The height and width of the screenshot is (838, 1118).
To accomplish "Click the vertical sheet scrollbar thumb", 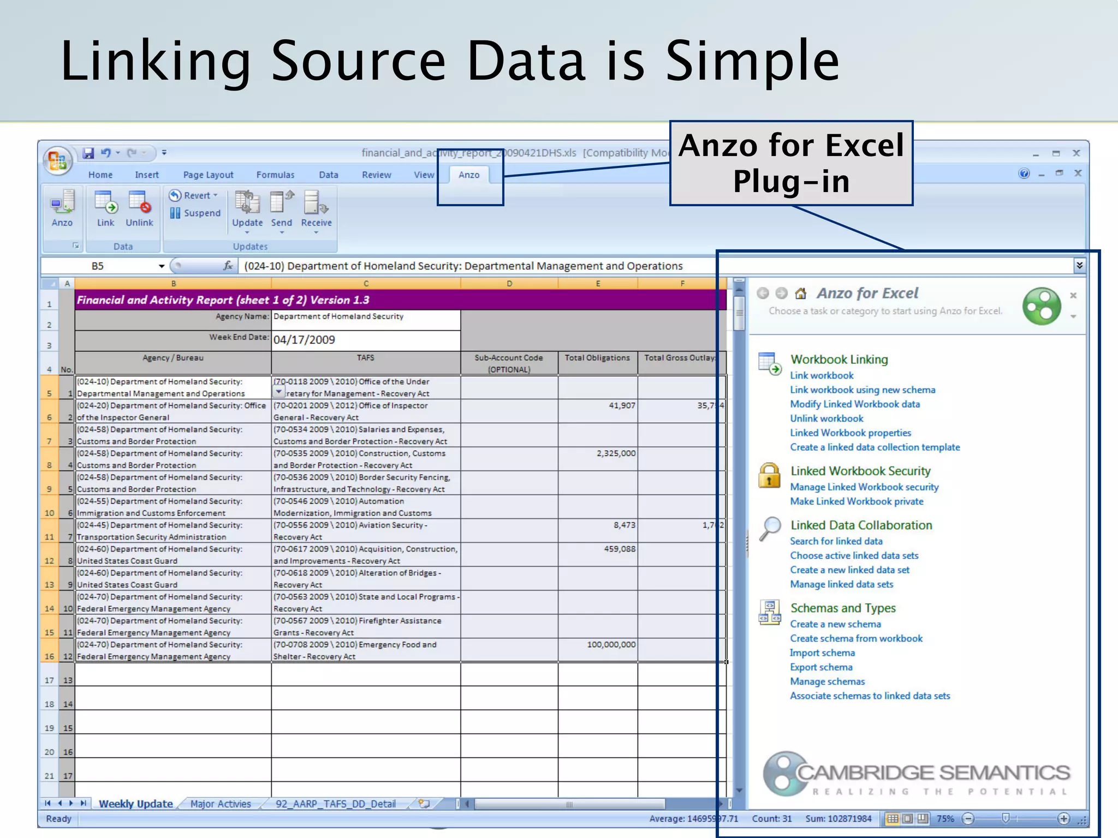I will 739,313.
